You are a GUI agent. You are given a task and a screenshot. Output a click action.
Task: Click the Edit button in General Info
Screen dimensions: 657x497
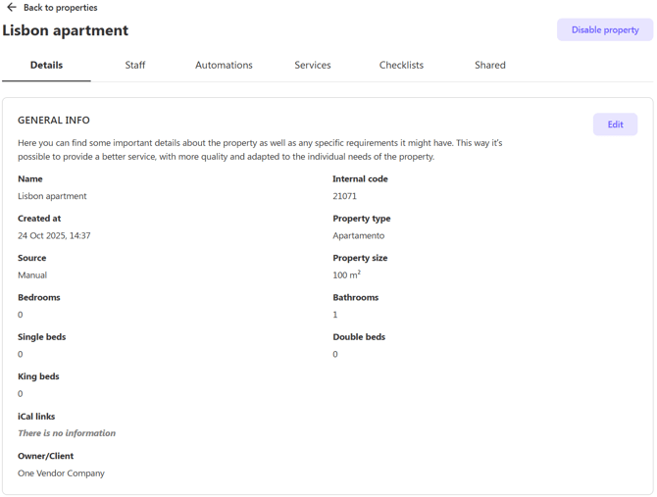click(615, 124)
